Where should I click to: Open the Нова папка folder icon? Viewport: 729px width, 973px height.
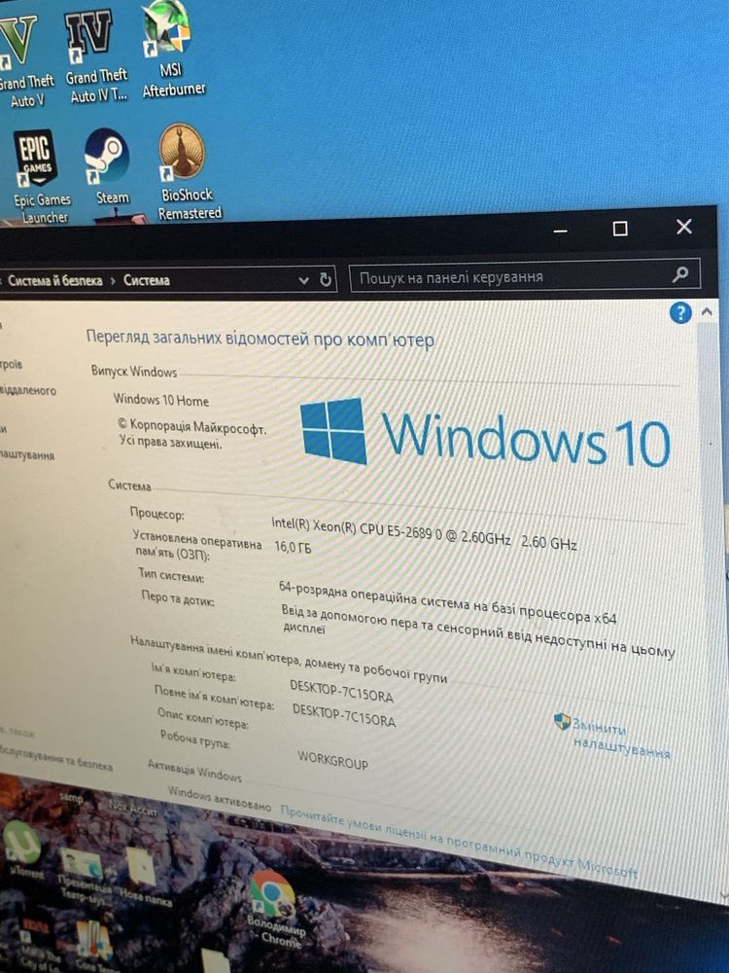(144, 877)
